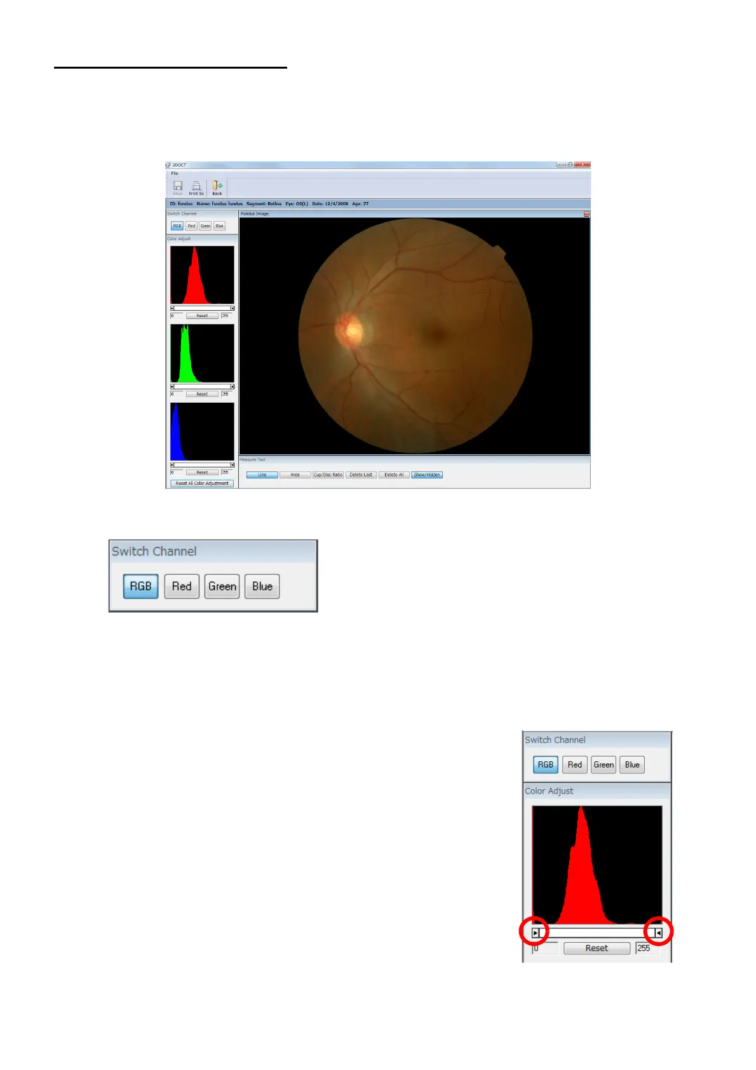Toggle the Show/Hidden button
The height and width of the screenshot is (1070, 756).
pyautogui.click(x=427, y=475)
